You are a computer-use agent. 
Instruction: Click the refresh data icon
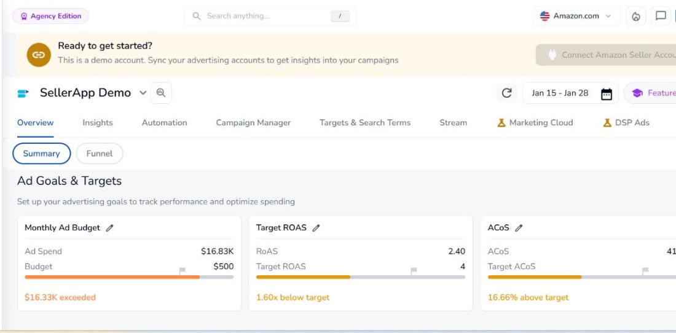(506, 93)
